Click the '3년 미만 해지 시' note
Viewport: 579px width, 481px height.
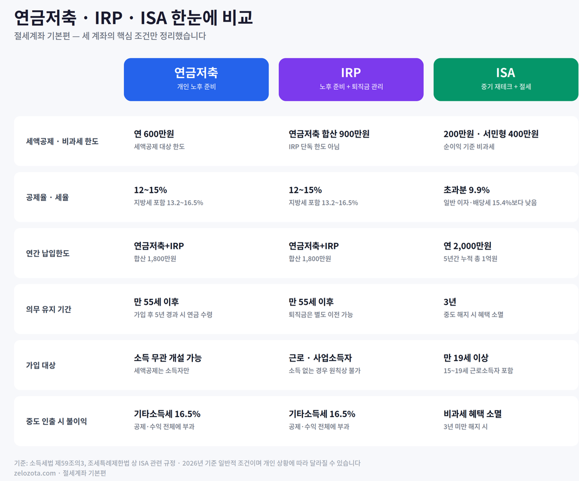(465, 427)
